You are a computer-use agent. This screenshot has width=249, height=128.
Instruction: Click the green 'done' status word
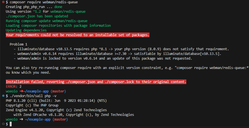(x=58, y=7)
